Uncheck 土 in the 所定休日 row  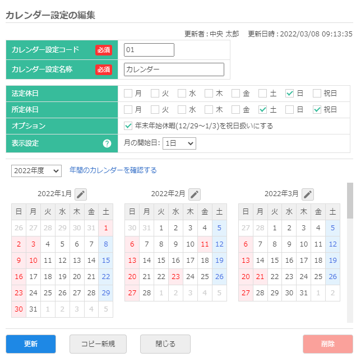click(x=263, y=110)
